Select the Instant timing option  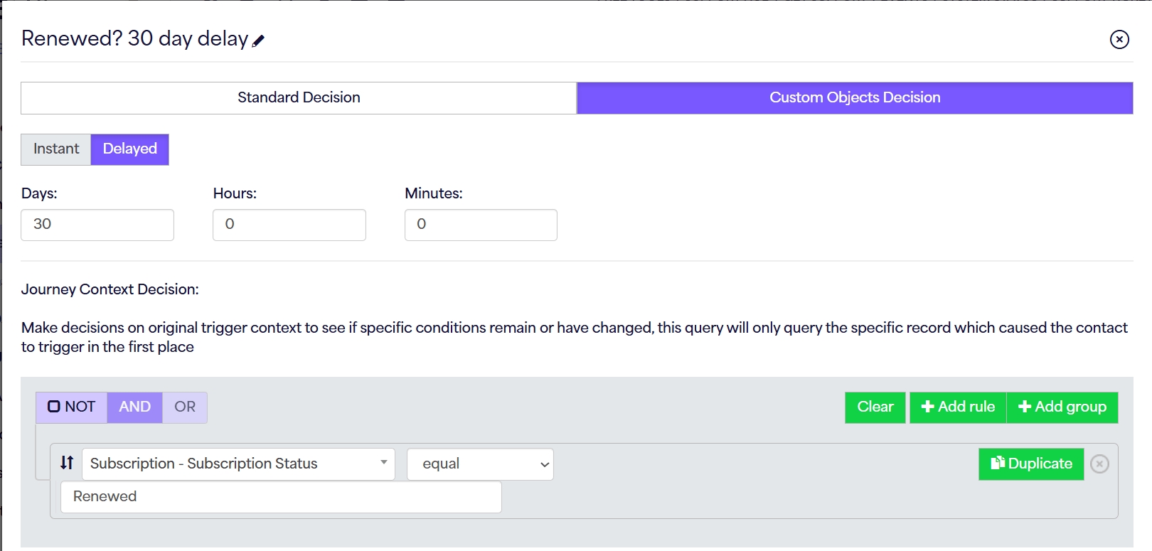pyautogui.click(x=56, y=149)
